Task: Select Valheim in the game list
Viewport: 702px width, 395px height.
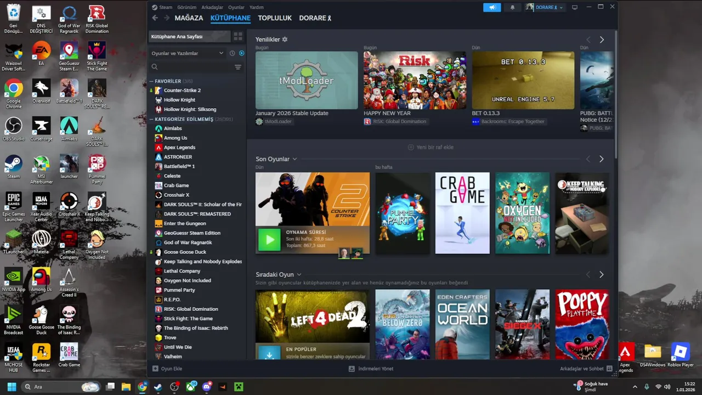Action: coord(173,357)
